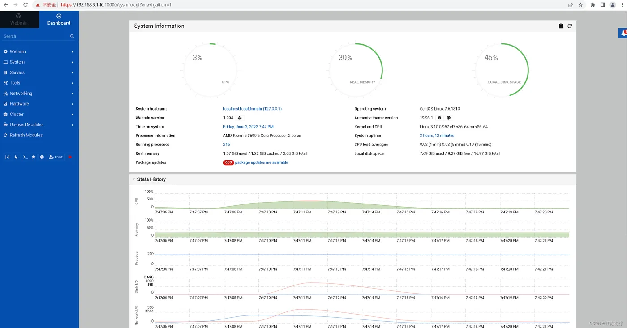The height and width of the screenshot is (328, 627).
Task: Click Refresh Modules in sidebar
Action: [x=26, y=135]
